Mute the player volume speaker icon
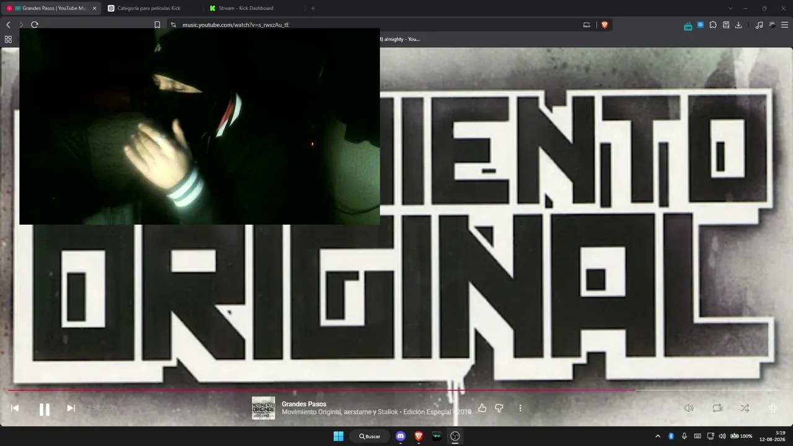 [688, 408]
